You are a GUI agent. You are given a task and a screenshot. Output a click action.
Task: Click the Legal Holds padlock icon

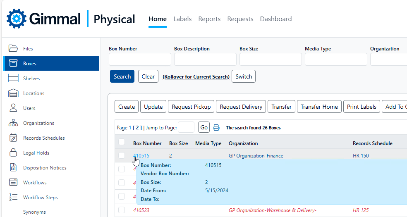coord(13,153)
